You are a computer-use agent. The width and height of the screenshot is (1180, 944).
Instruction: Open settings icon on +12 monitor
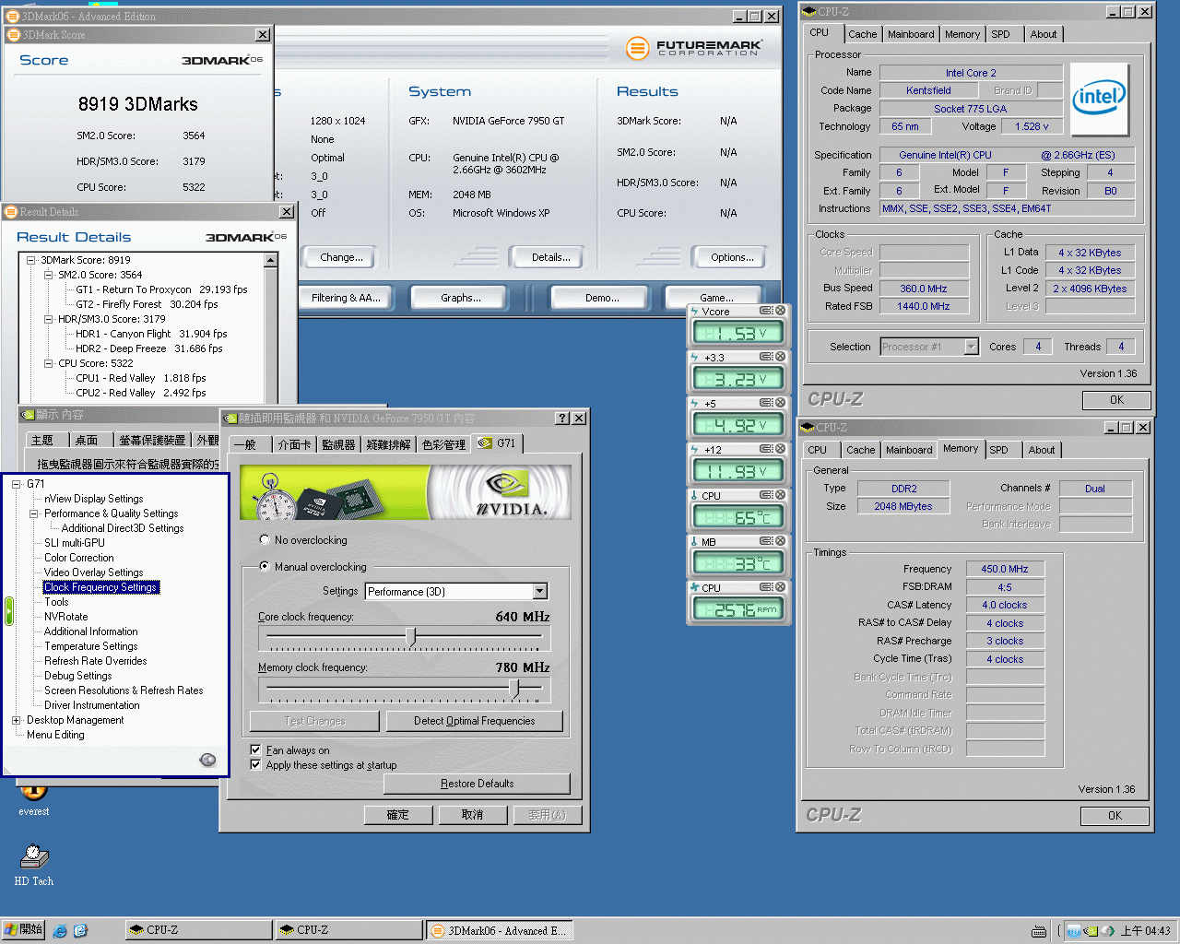766,449
